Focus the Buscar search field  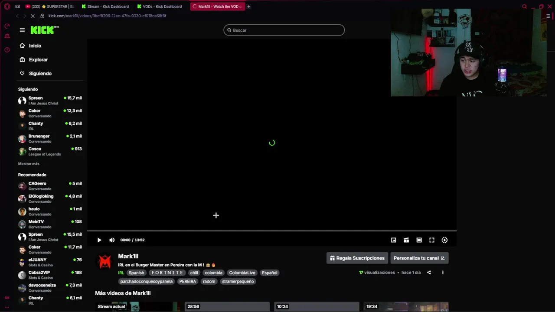(x=284, y=30)
